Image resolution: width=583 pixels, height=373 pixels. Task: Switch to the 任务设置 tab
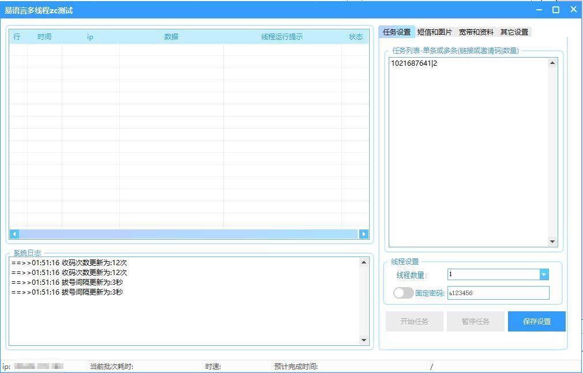(397, 32)
